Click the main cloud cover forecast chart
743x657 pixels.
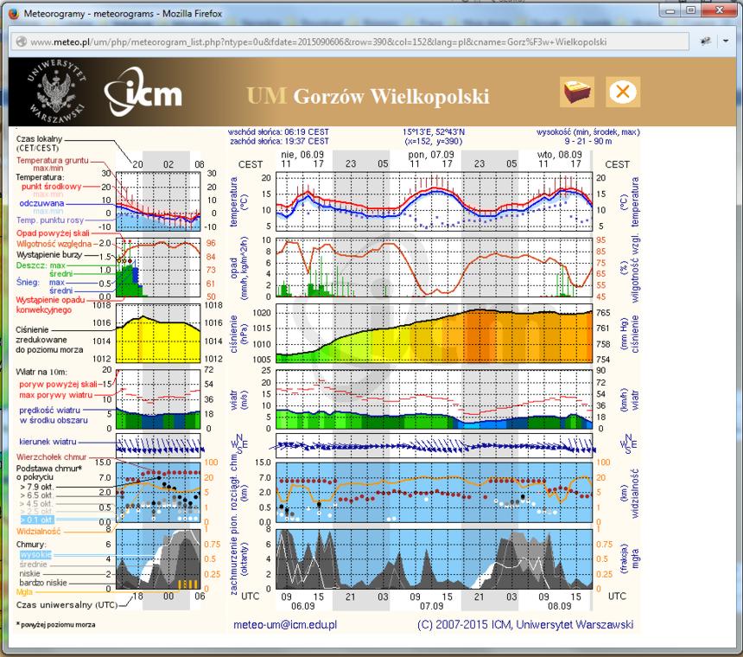pos(434,559)
